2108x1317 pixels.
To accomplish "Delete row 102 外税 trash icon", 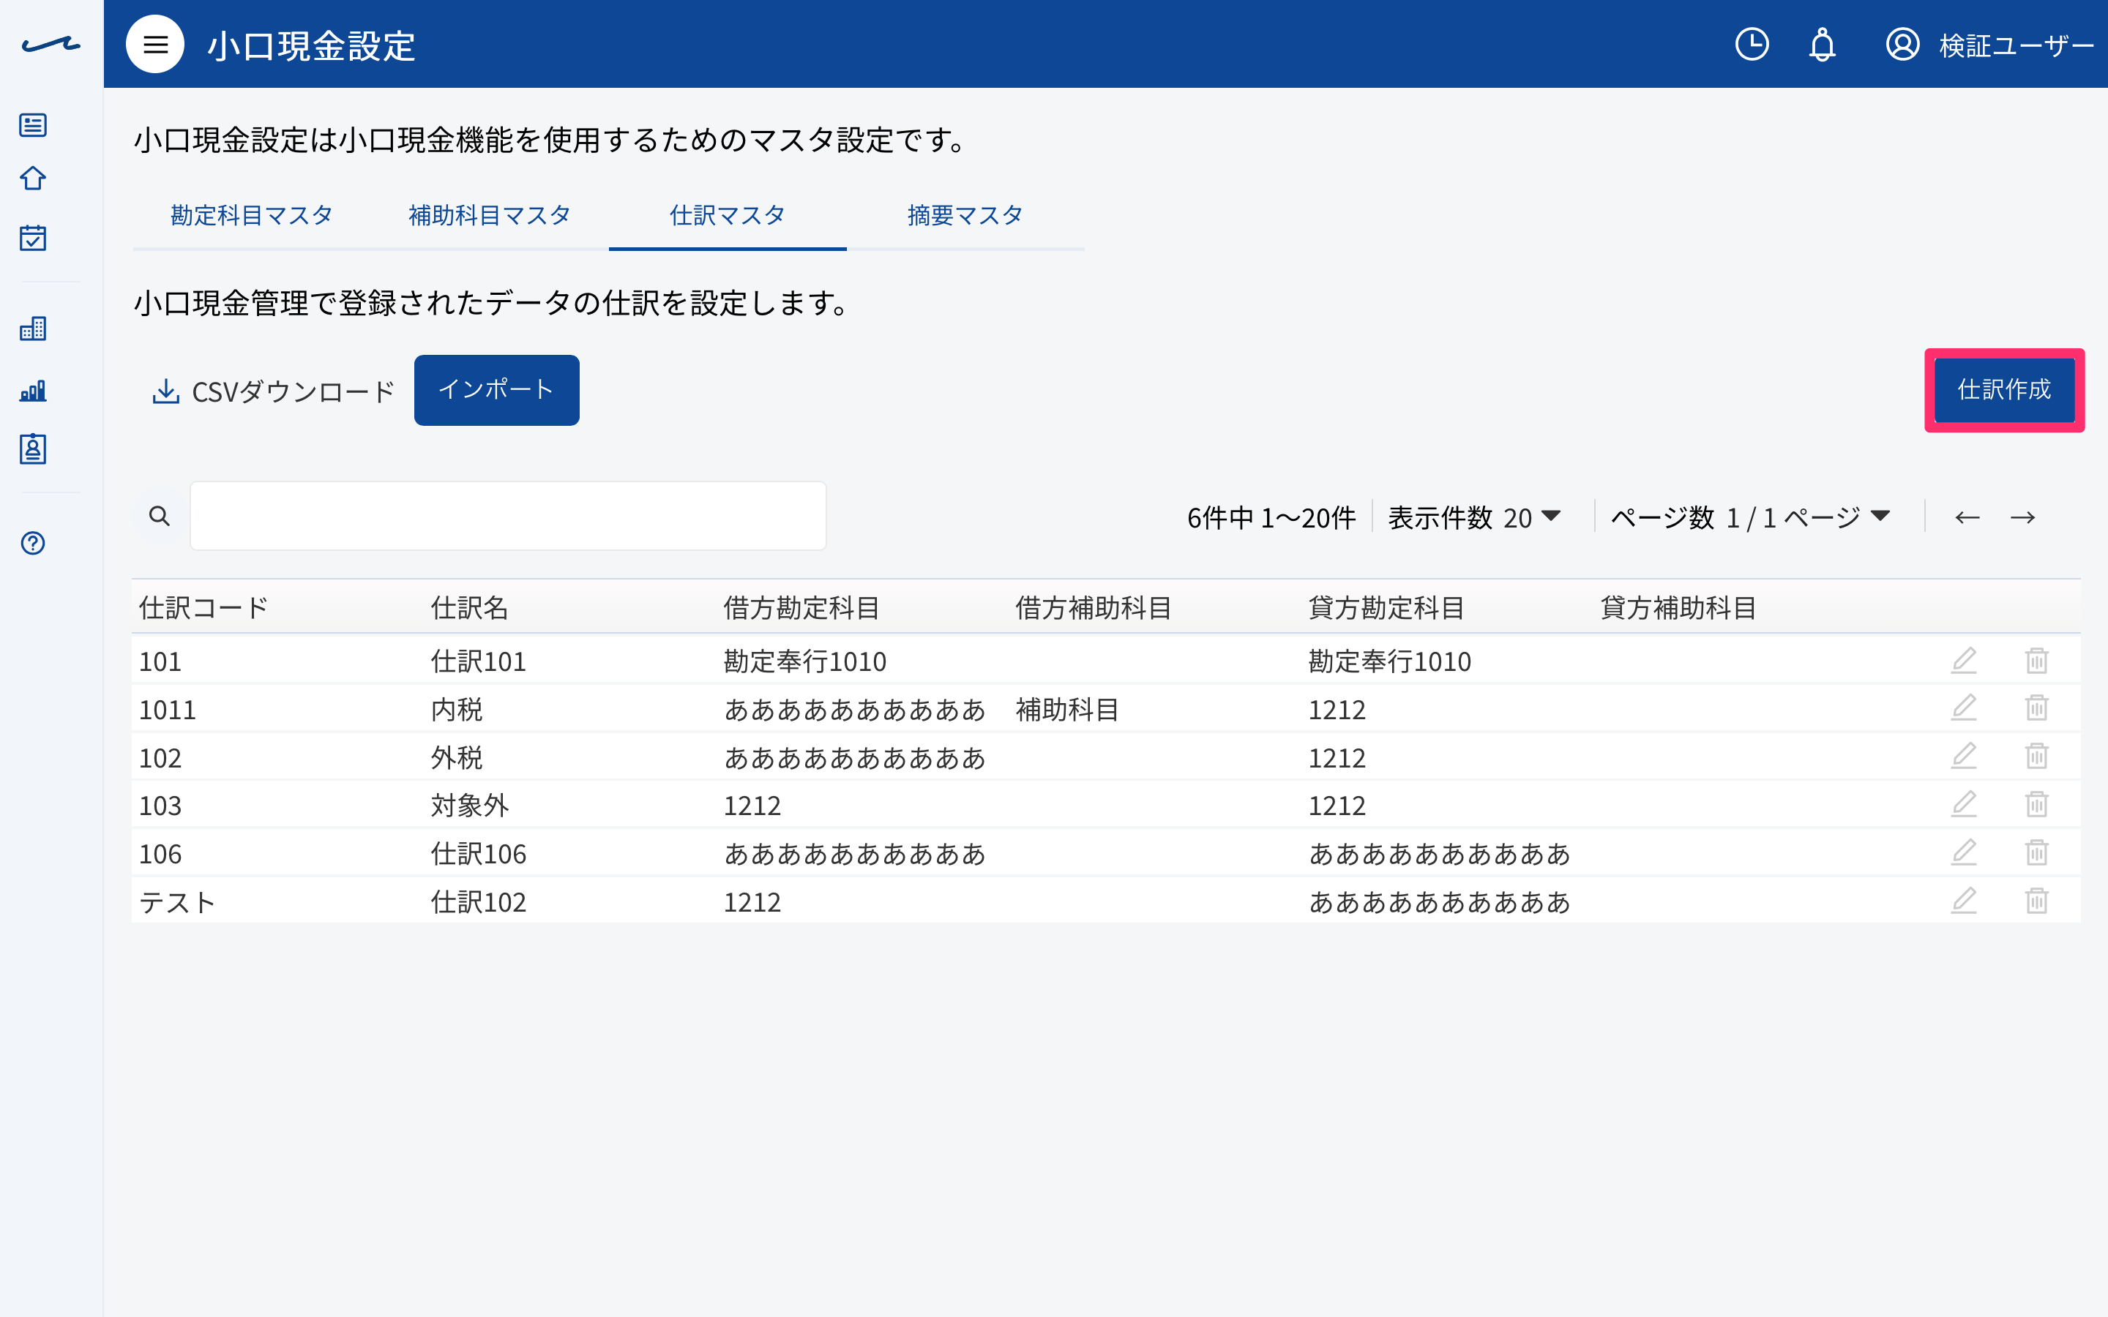I will click(2036, 756).
